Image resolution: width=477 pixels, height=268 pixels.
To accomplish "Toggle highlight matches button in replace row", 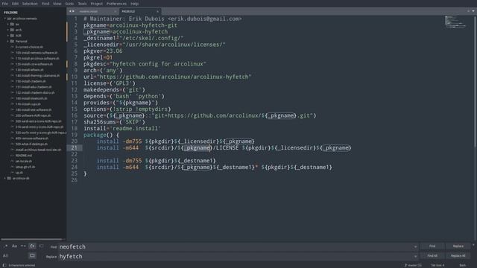I will point(32,256).
